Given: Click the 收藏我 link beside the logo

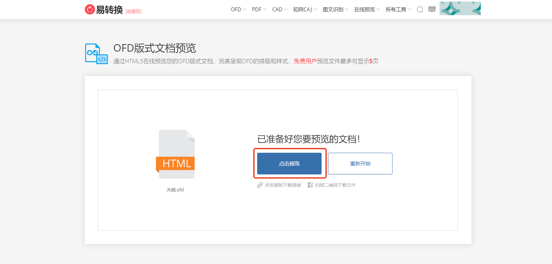Looking at the screenshot, I should pyautogui.click(x=134, y=11).
